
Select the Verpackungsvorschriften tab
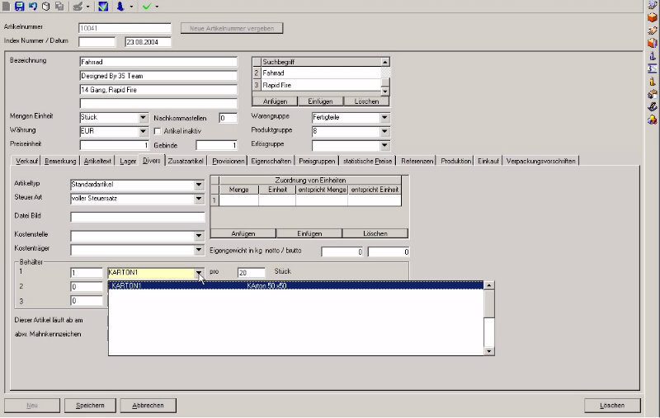click(540, 161)
